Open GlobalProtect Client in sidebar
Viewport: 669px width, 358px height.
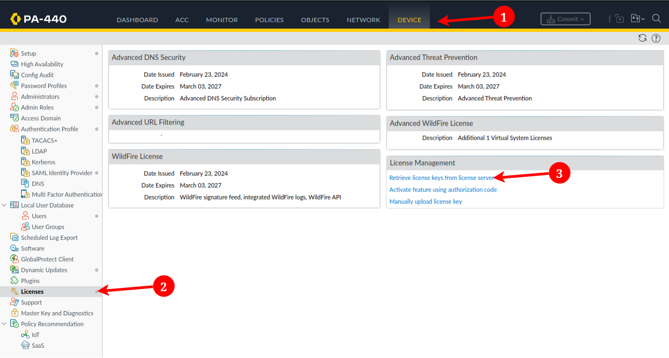47,259
